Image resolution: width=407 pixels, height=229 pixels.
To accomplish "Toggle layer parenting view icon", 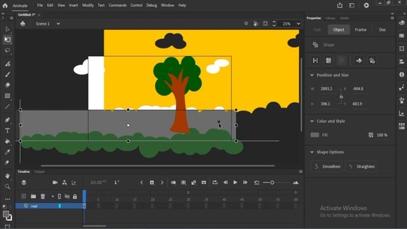I will click(x=64, y=183).
